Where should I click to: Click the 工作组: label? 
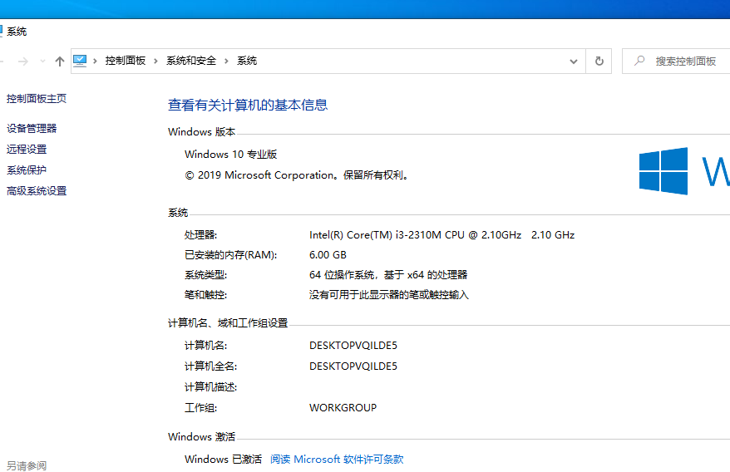click(200, 408)
